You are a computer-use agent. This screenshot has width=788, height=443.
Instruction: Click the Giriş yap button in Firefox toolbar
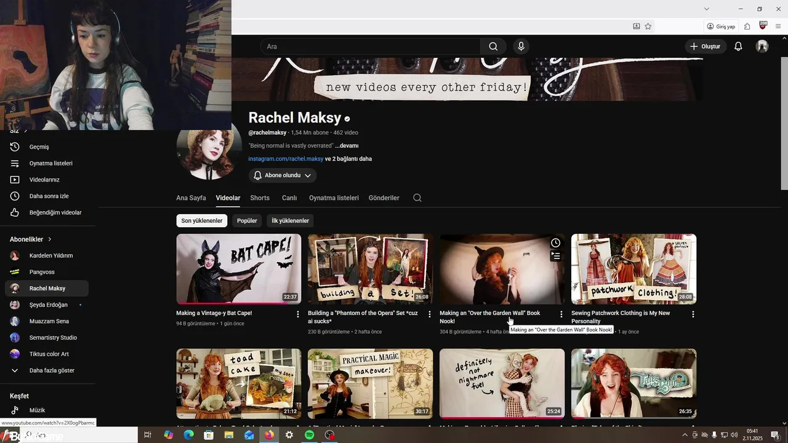point(721,26)
